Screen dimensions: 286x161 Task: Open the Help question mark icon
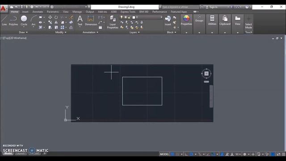coord(247,7)
